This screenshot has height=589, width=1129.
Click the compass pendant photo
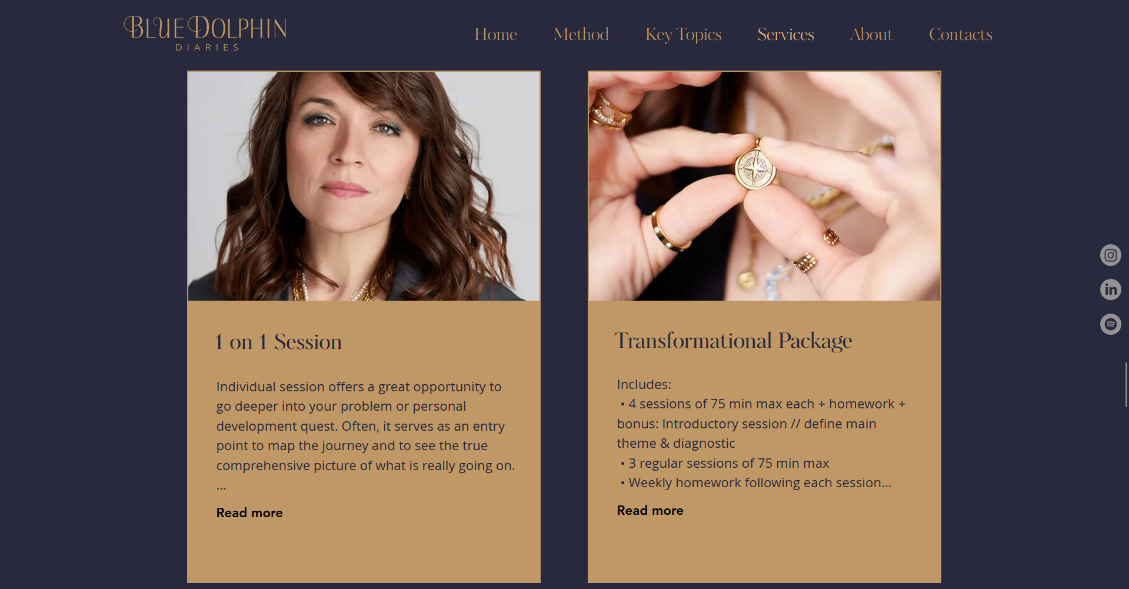click(x=764, y=186)
